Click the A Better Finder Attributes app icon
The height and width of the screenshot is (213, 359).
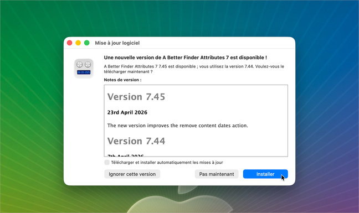84,69
